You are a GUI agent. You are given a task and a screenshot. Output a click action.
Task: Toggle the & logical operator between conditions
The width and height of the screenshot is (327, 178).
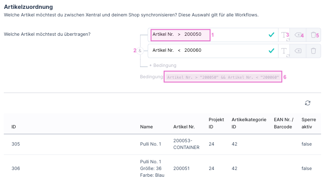[140, 50]
